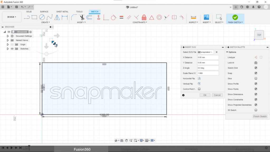Click the Scale Plane XY field
Viewport: 270px width, 152px height.
pos(208,73)
